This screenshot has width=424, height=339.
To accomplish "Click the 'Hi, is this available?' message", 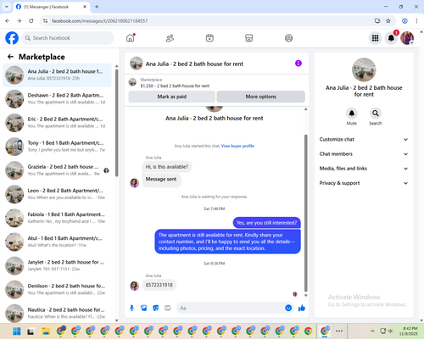I will pyautogui.click(x=167, y=167).
